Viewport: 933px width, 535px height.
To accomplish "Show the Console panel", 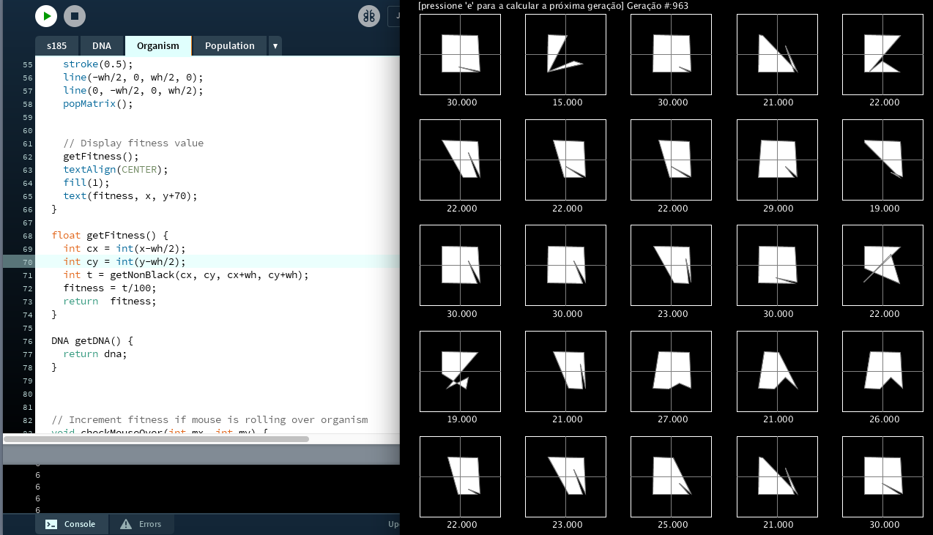I will coord(72,524).
